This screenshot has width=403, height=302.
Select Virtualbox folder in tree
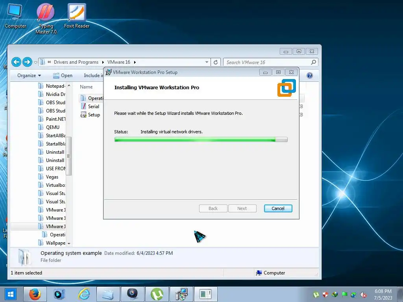click(52, 185)
